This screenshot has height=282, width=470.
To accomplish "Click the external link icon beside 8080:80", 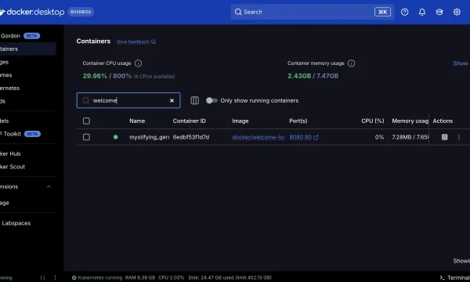I will click(x=316, y=137).
